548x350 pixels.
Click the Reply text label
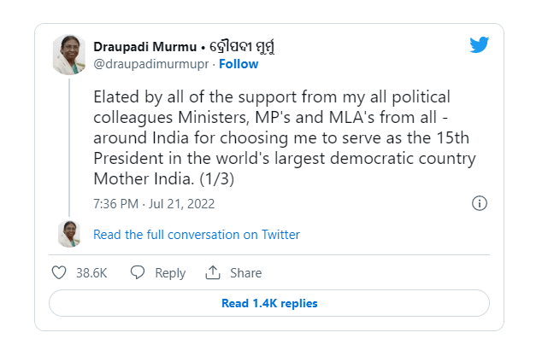click(170, 273)
